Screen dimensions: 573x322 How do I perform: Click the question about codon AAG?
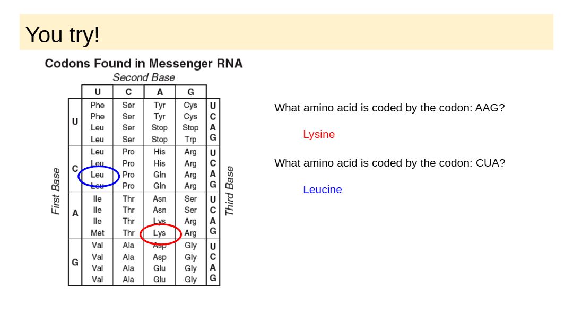389,108
